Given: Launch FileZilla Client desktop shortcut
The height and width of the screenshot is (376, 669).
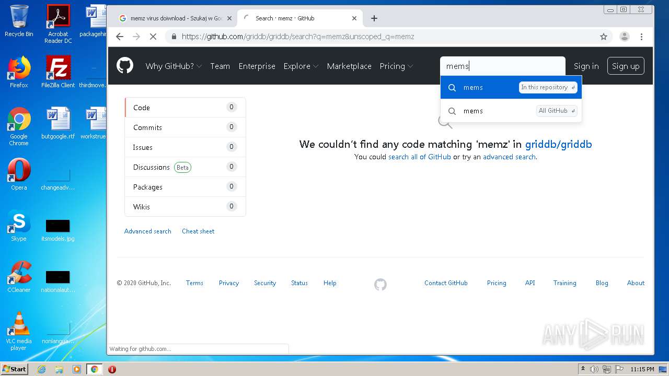Looking at the screenshot, I should 58,72.
